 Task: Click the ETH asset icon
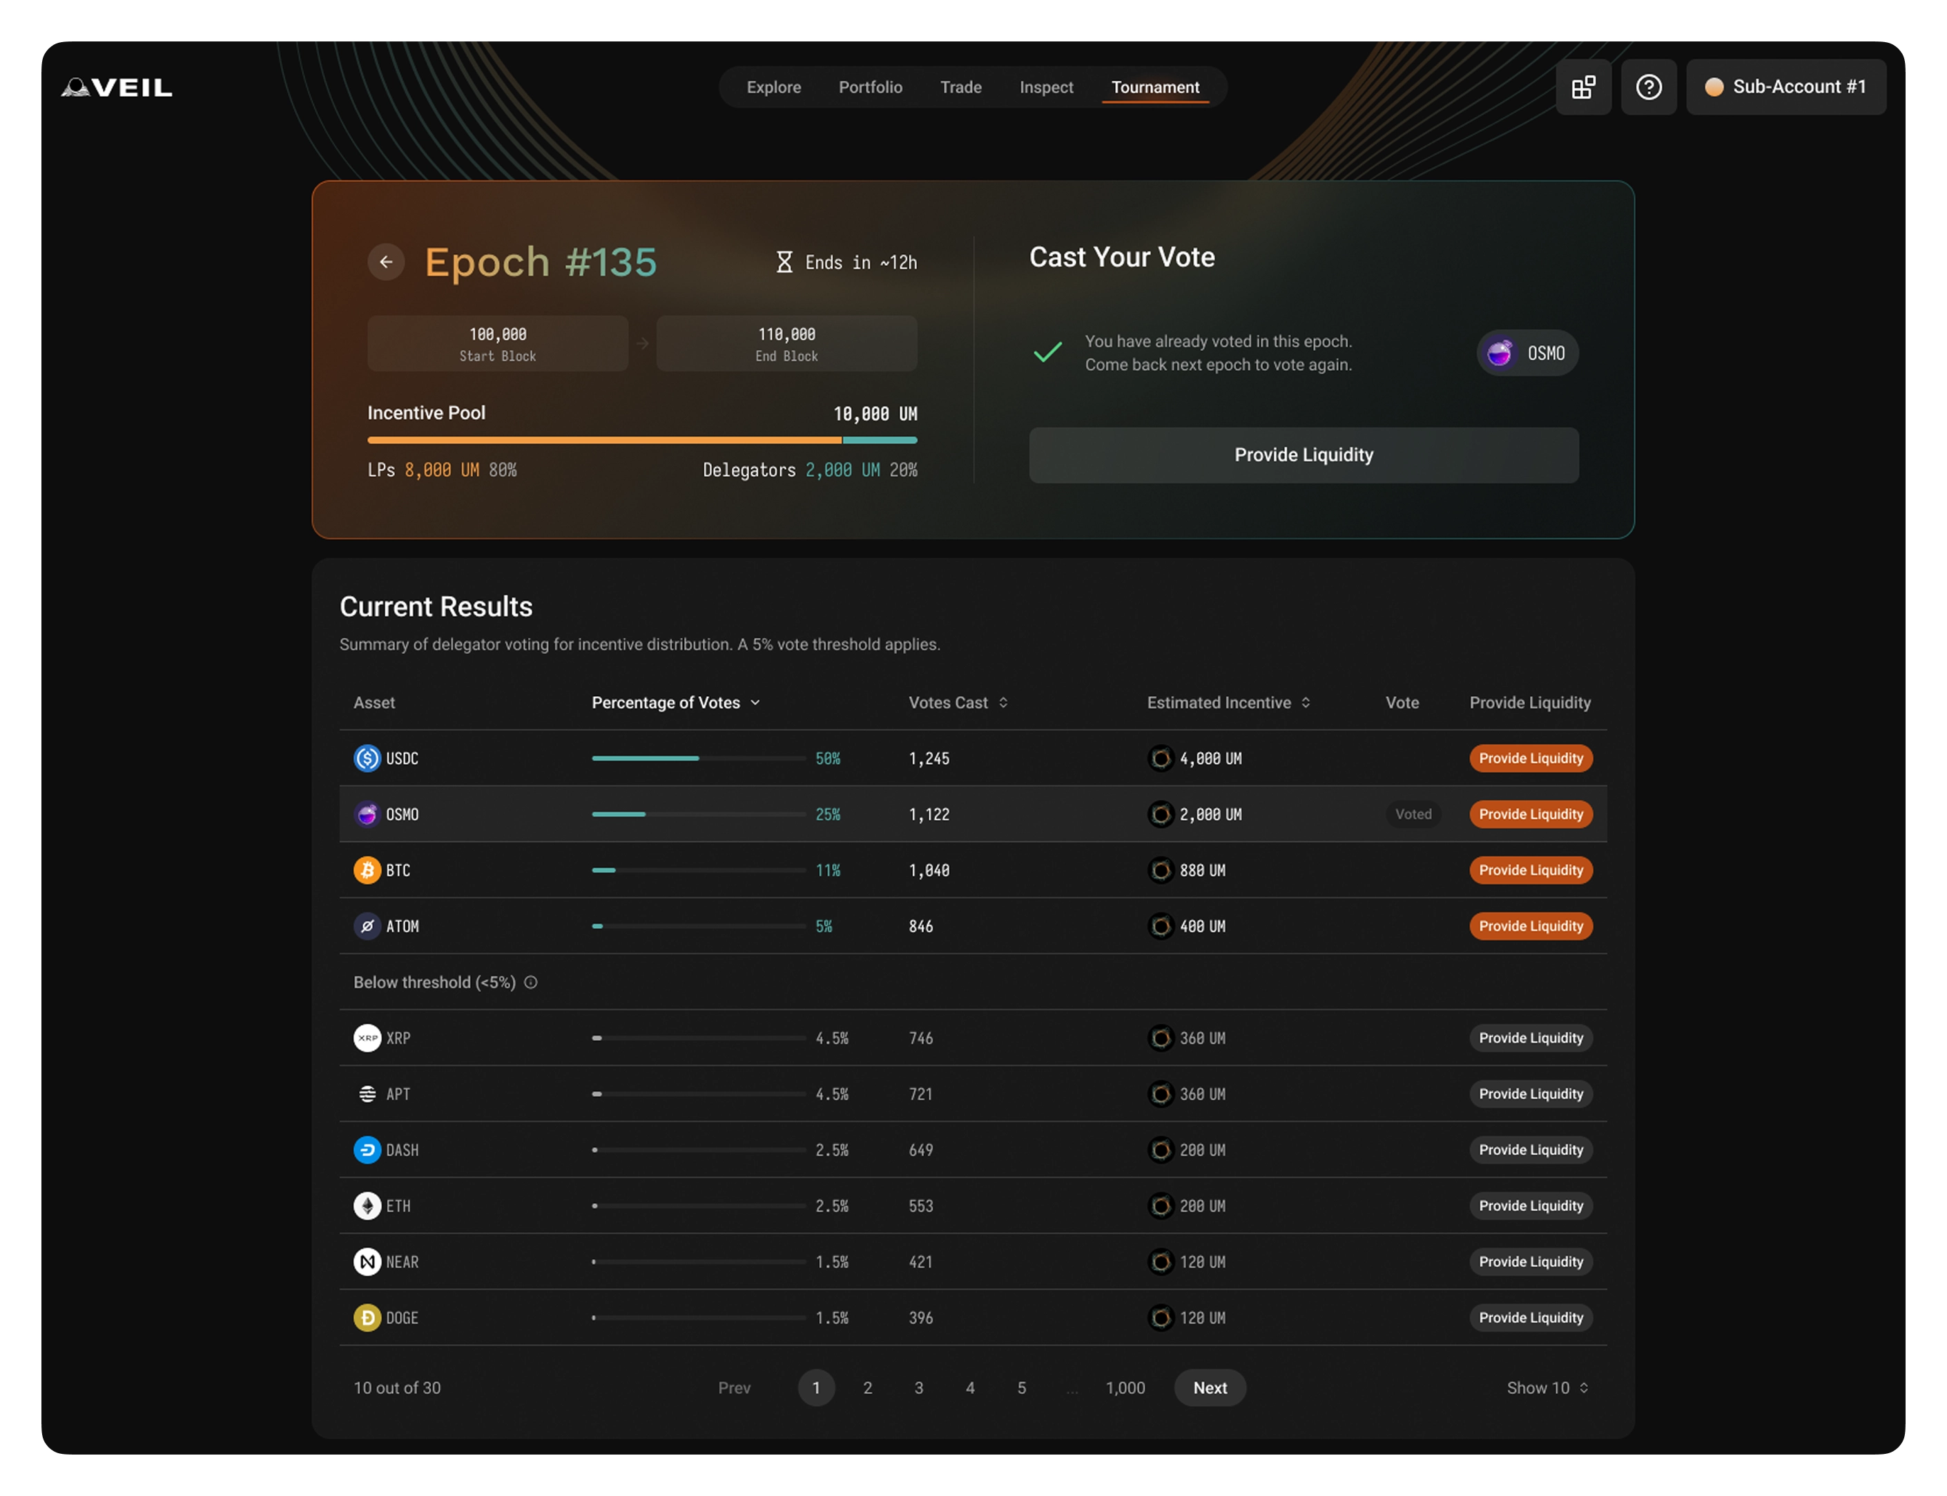click(x=367, y=1206)
